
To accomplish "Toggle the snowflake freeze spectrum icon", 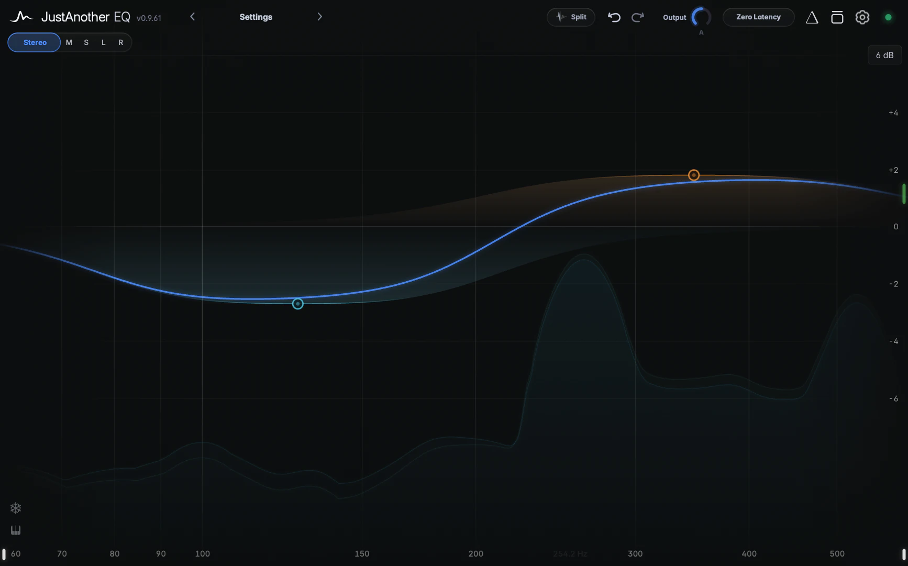I will 16,508.
